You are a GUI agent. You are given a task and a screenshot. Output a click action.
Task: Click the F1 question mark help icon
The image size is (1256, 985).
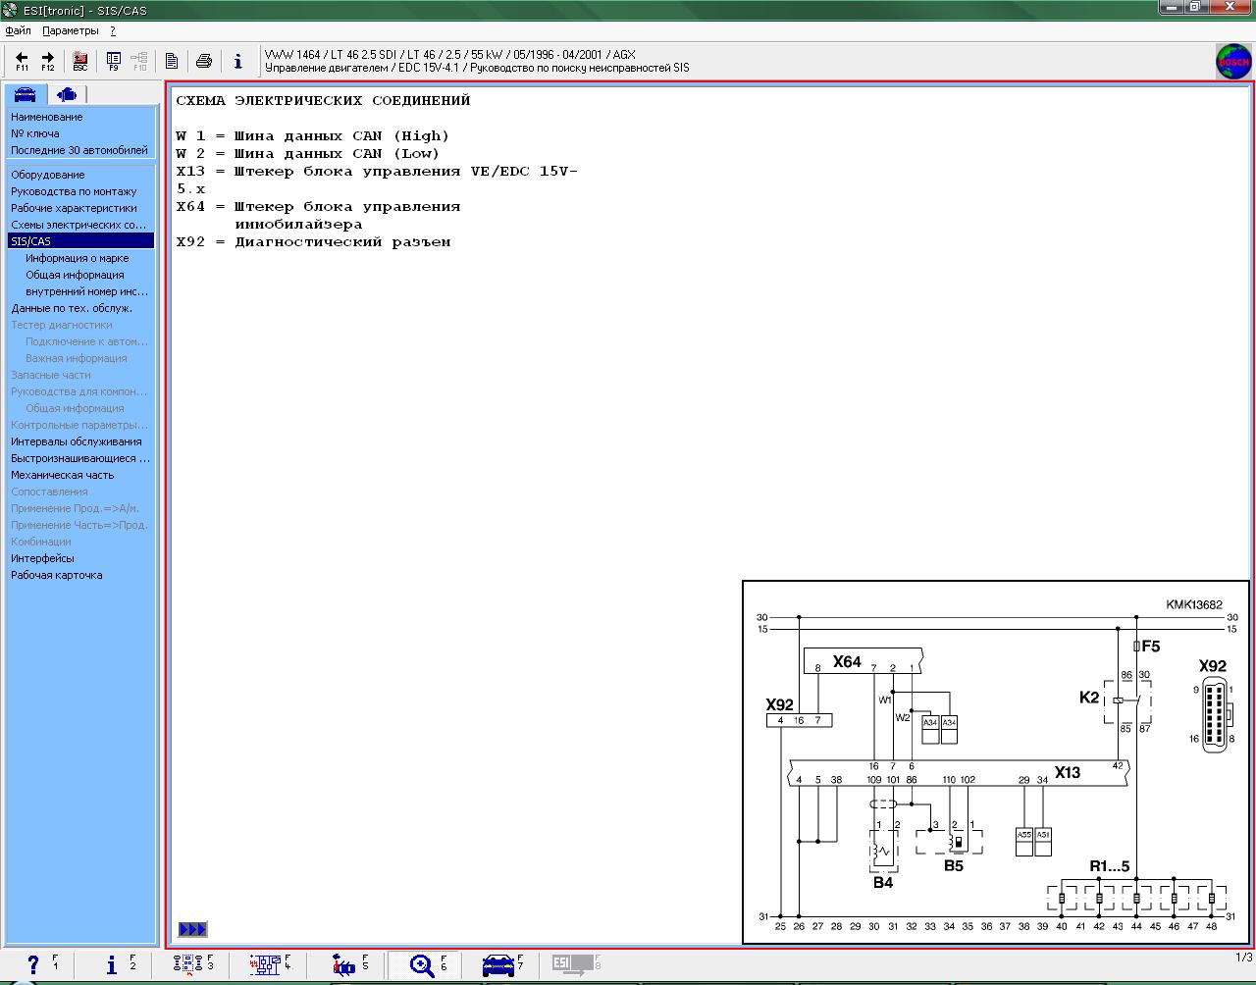(x=33, y=965)
